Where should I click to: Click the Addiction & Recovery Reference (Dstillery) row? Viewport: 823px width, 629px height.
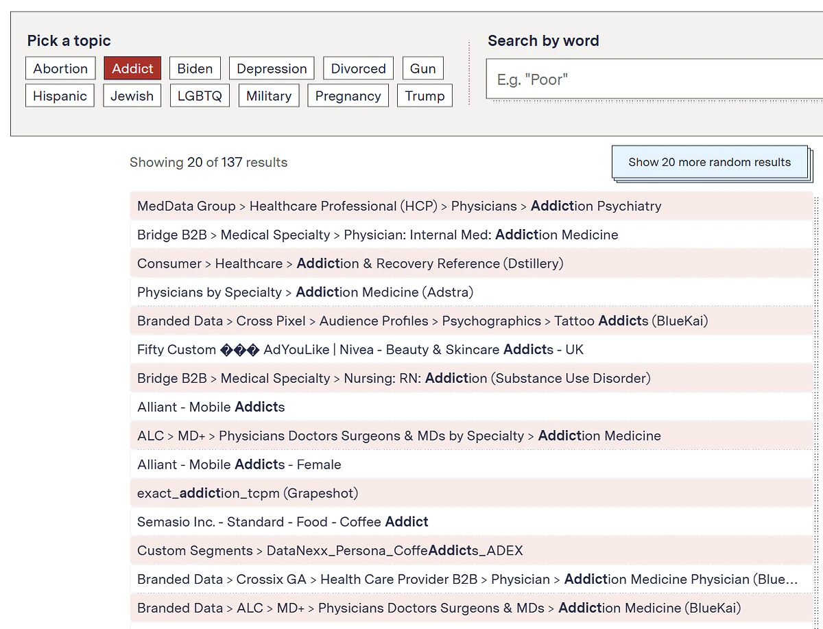pyautogui.click(x=470, y=263)
